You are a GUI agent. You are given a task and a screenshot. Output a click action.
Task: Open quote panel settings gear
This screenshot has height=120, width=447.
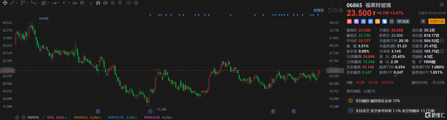point(442,5)
